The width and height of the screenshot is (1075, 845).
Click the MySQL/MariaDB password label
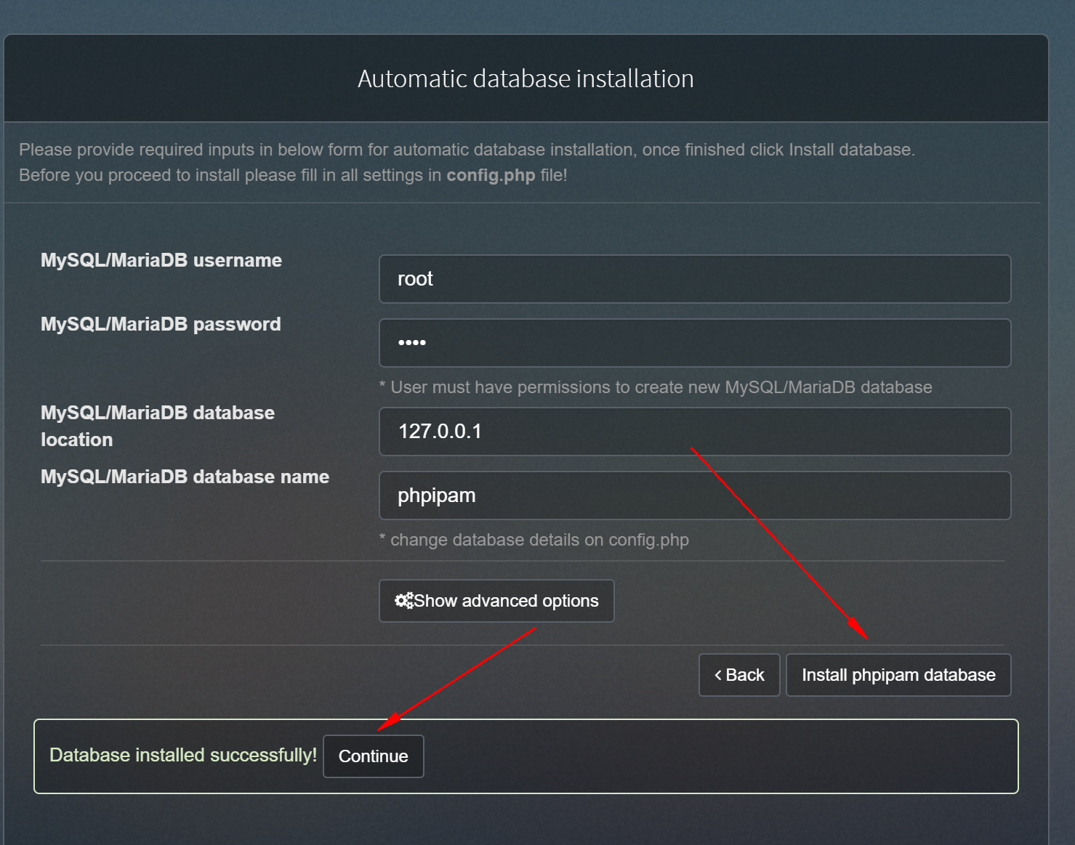[161, 324]
